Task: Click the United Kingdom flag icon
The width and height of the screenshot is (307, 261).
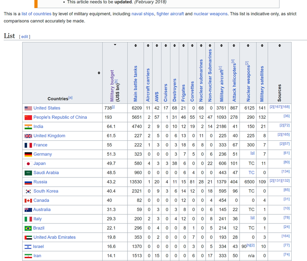Action: pyautogui.click(x=28, y=136)
